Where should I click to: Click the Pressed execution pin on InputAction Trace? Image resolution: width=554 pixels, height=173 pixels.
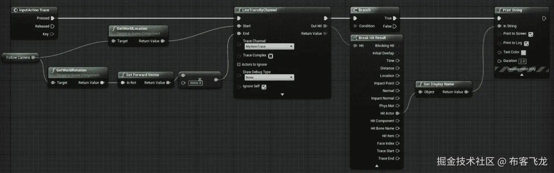click(52, 18)
